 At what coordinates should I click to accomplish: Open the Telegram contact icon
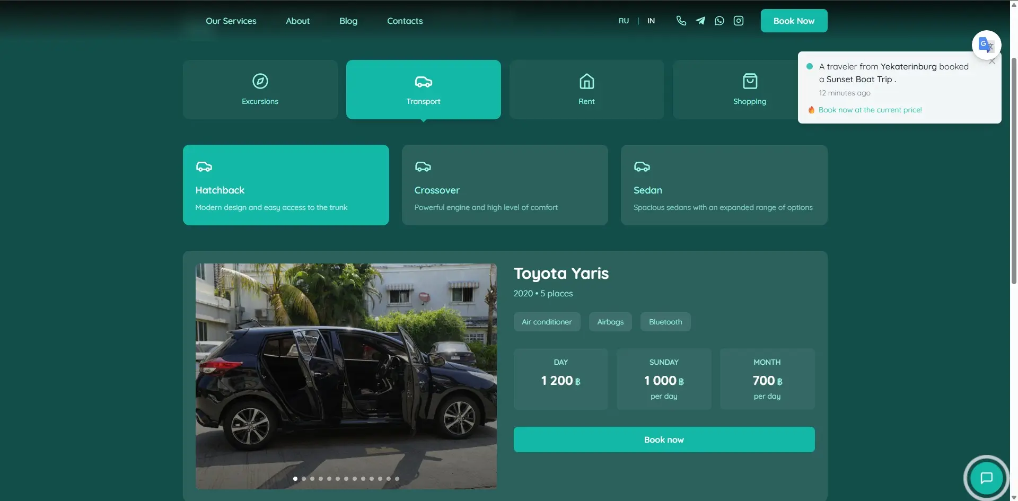point(700,21)
